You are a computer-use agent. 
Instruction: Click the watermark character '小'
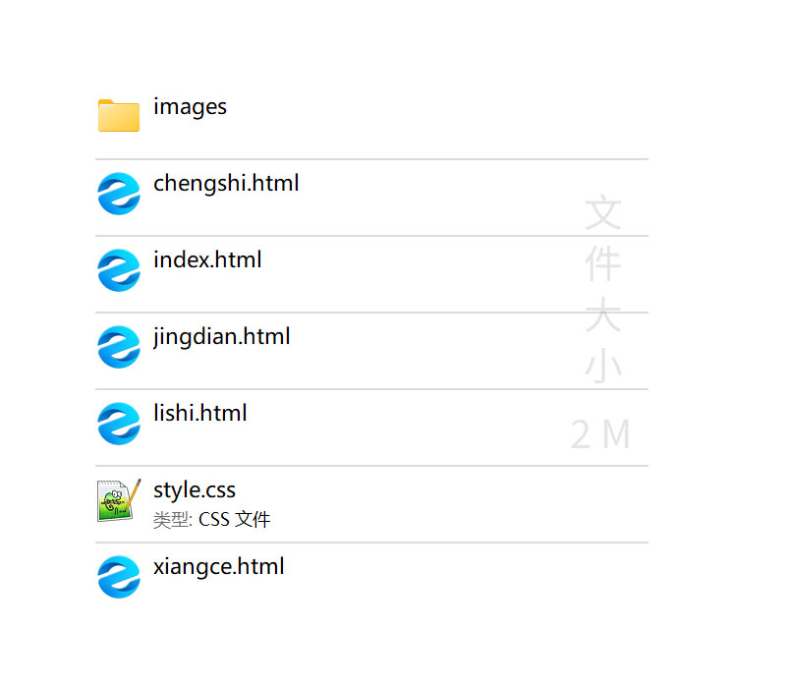(x=603, y=367)
